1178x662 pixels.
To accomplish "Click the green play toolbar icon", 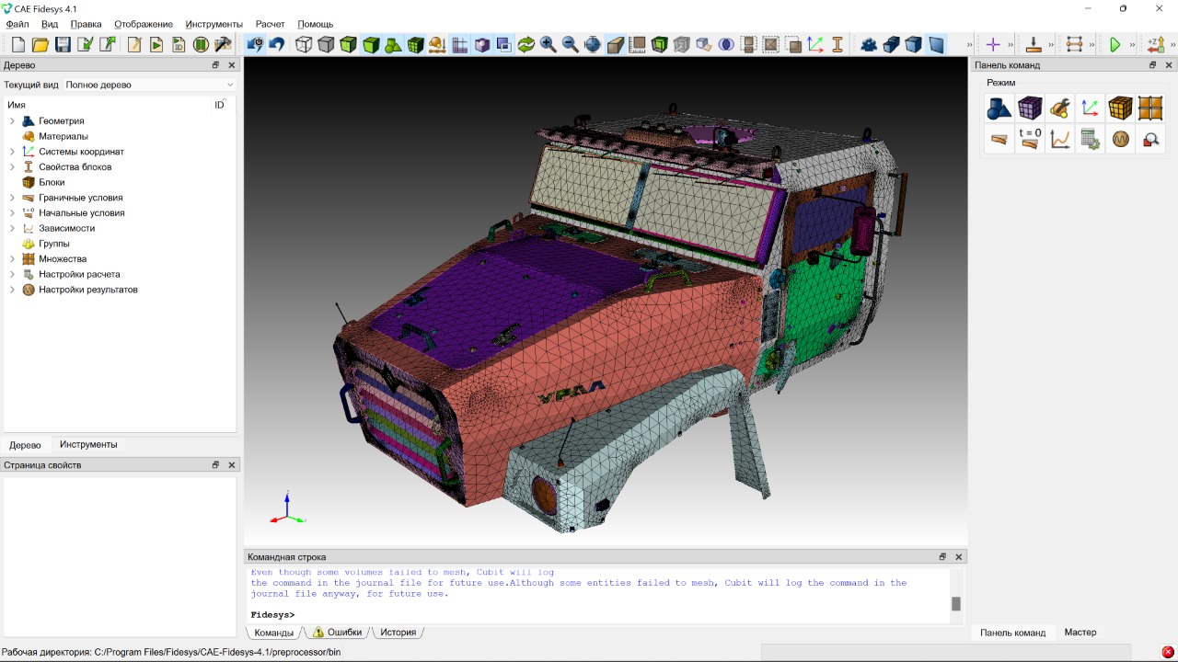I will point(1114,44).
